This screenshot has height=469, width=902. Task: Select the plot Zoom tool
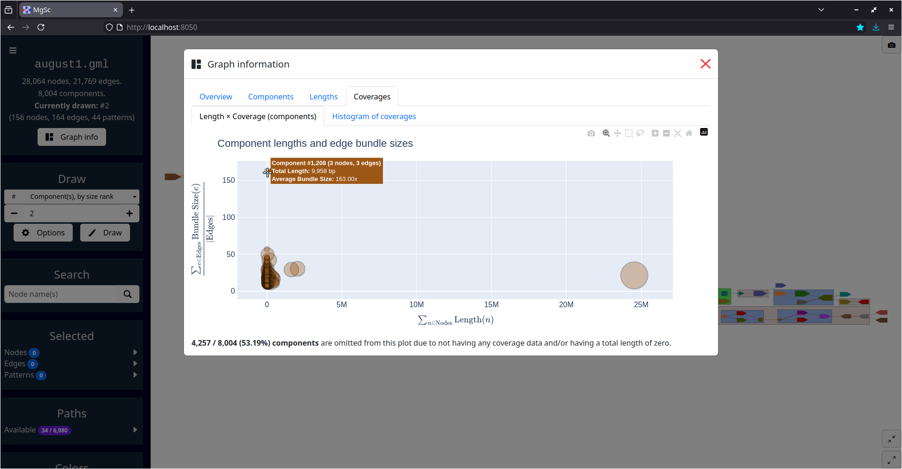coord(606,133)
